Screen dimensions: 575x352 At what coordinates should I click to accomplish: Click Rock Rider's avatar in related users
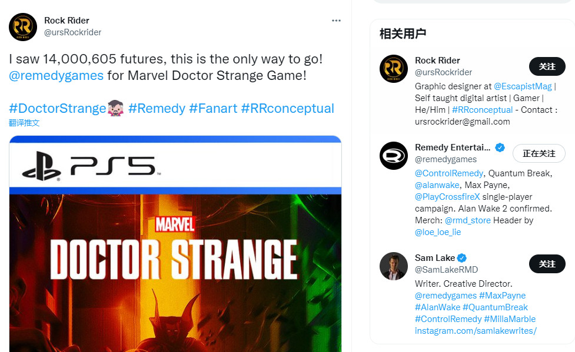point(394,69)
